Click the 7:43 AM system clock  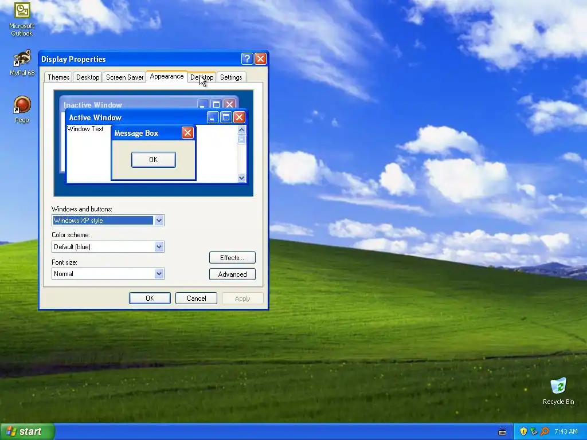(x=566, y=431)
